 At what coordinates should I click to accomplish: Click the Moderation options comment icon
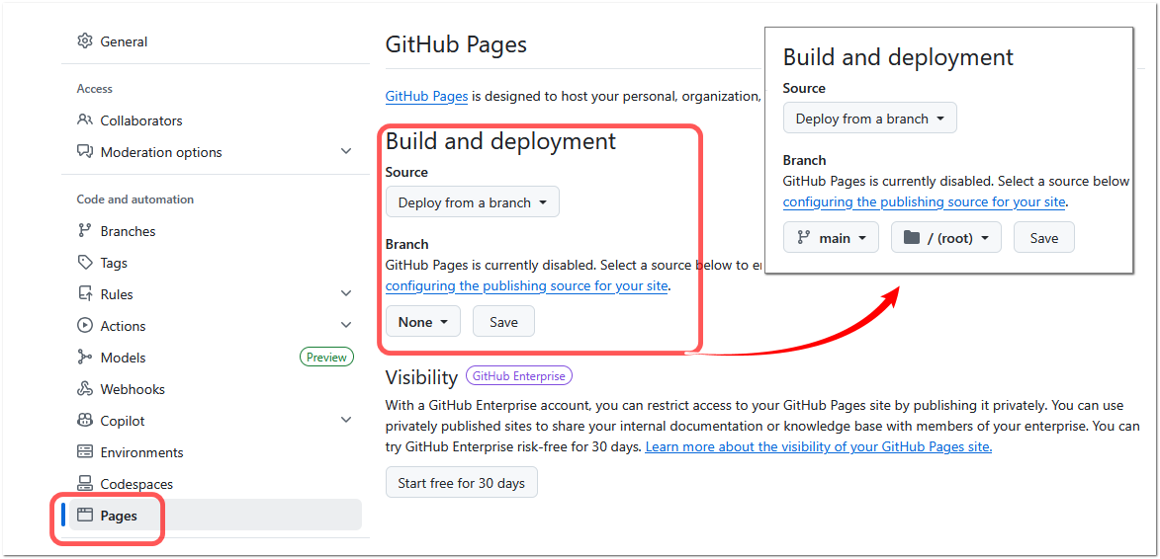85,151
